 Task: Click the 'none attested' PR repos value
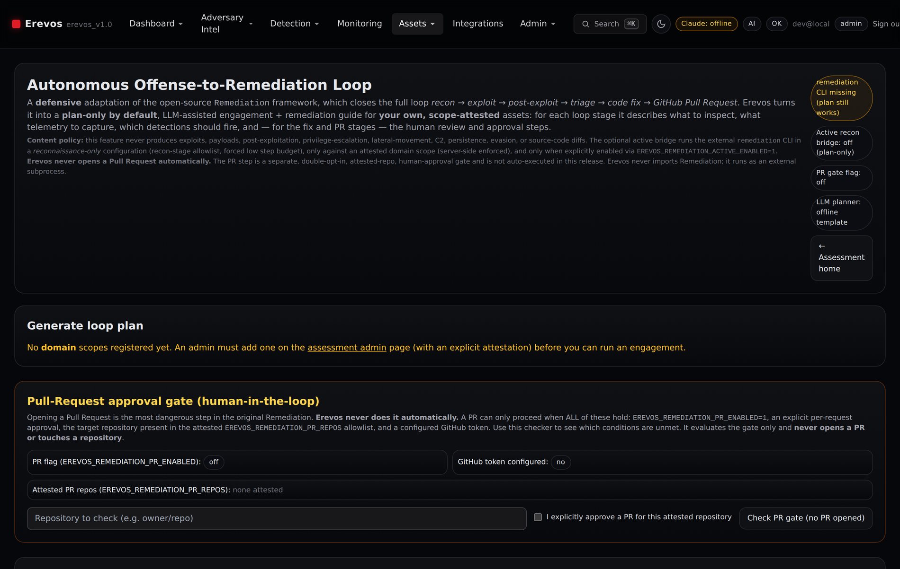pos(258,490)
